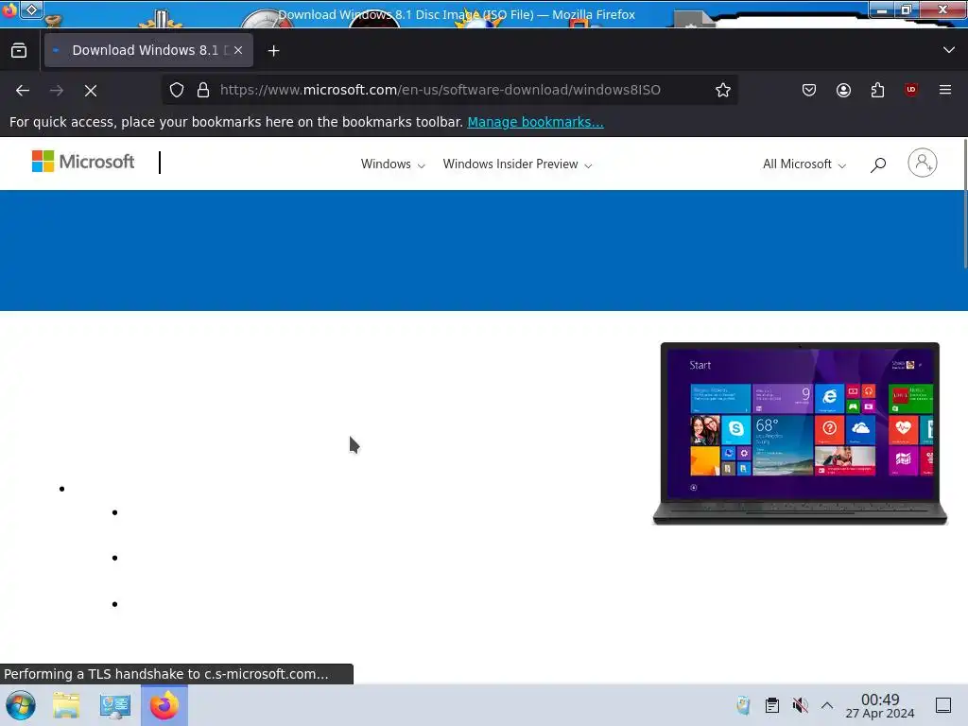Open a new tab
968x726 pixels.
273,51
